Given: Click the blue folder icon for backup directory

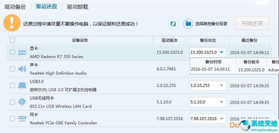Looking at the screenshot, I should [188, 24].
